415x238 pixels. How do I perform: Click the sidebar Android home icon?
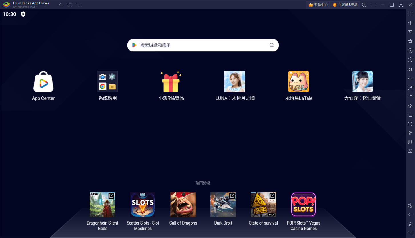tap(410, 224)
